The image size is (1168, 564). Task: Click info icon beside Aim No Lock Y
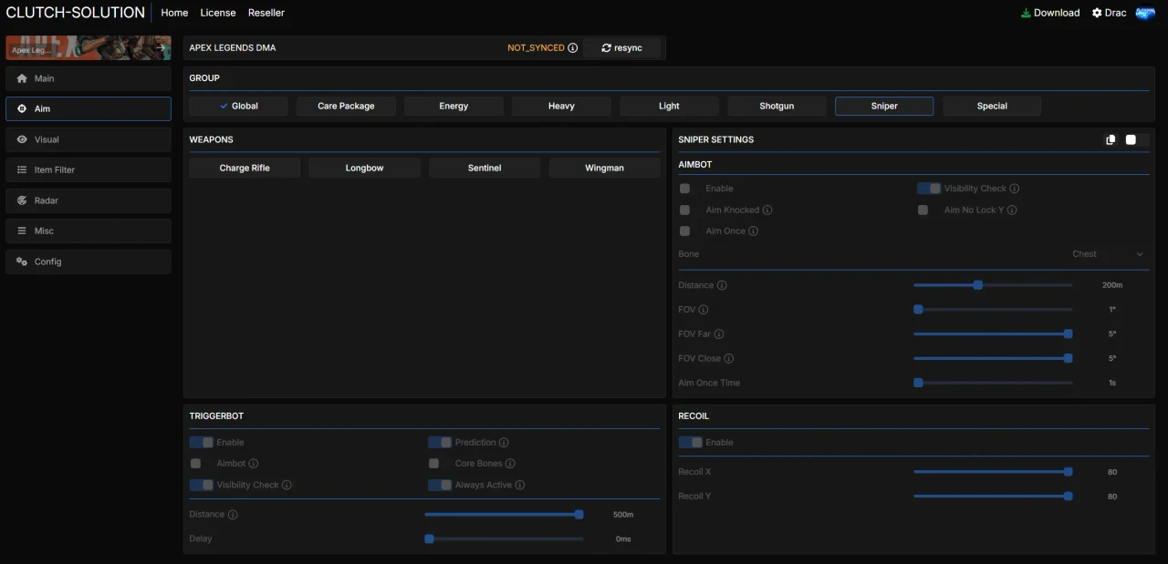point(1012,210)
